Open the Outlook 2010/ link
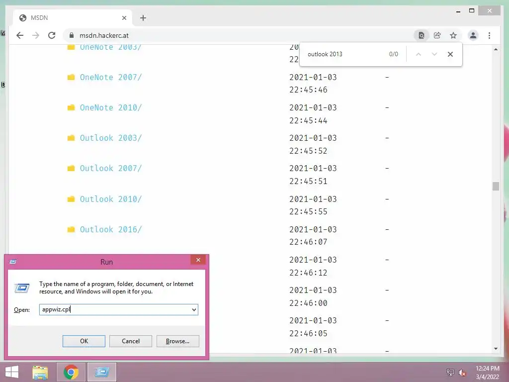509x382 pixels. pyautogui.click(x=111, y=199)
